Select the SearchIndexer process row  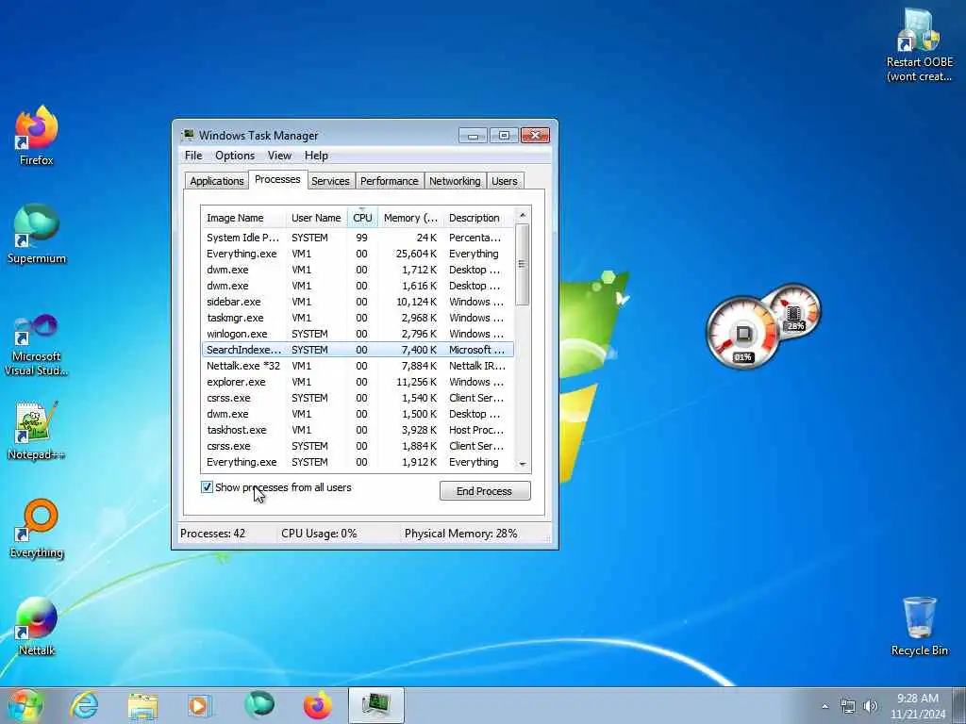(358, 350)
